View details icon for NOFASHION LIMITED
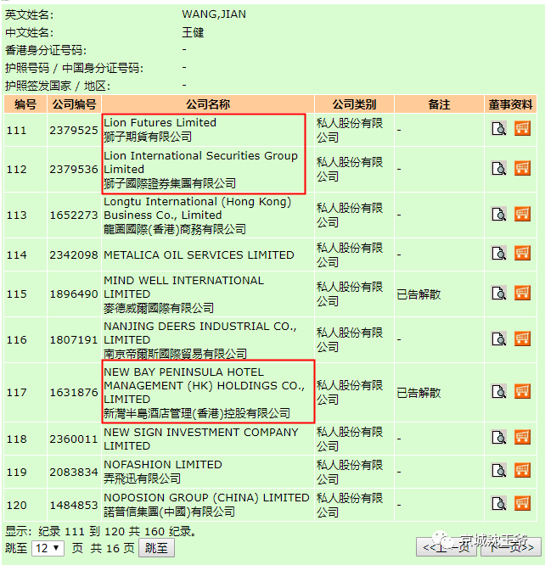Image resolution: width=545 pixels, height=565 pixels. (499, 472)
